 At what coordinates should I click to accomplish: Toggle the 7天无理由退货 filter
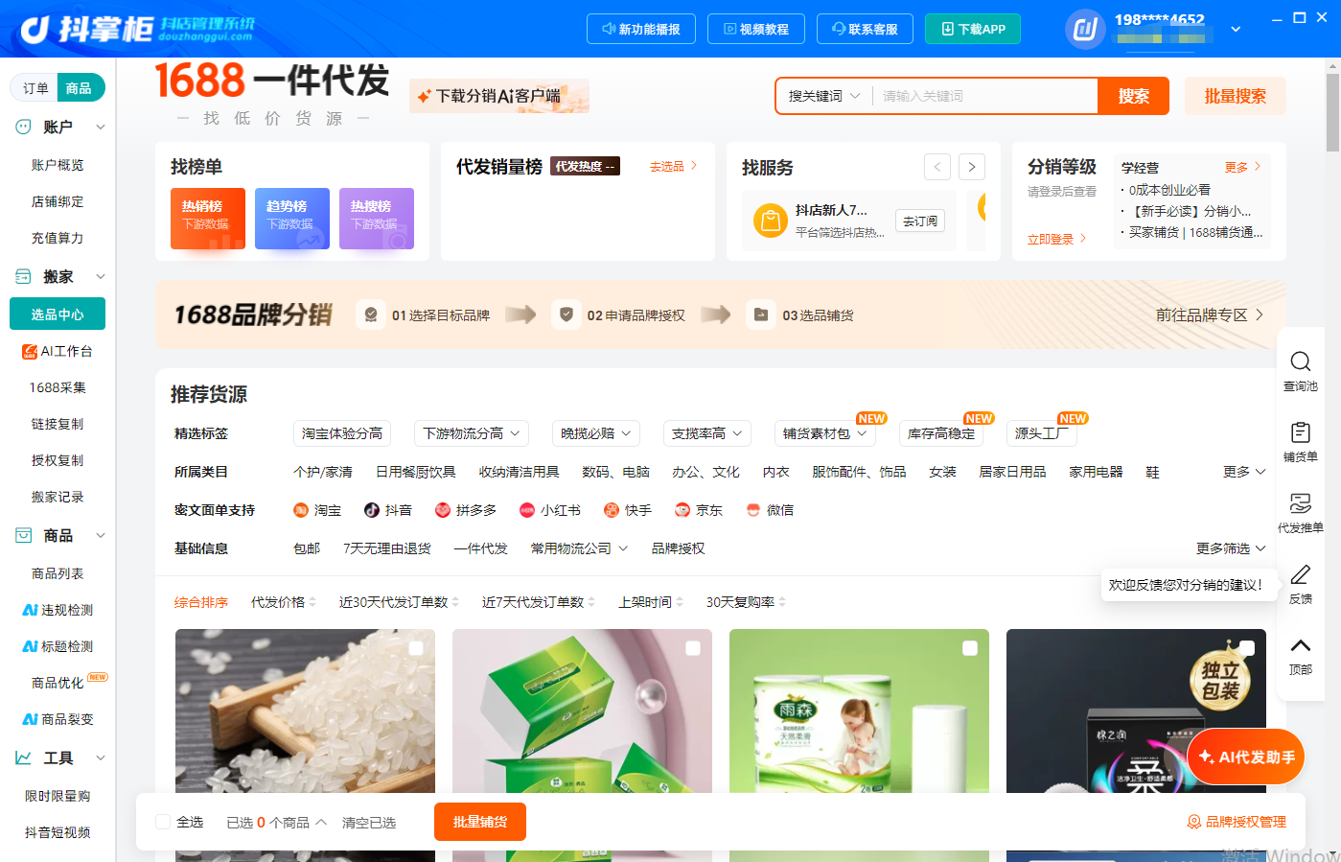tap(387, 548)
